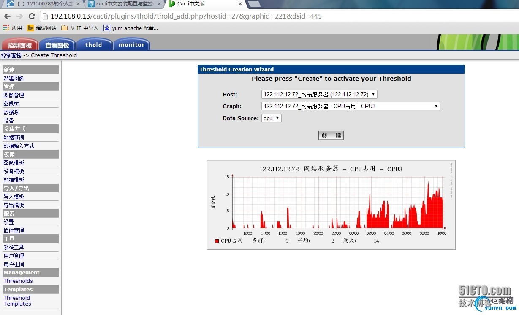This screenshot has width=519, height=315.
Task: Open the yum apache 配置 bookmark
Action: [x=131, y=28]
